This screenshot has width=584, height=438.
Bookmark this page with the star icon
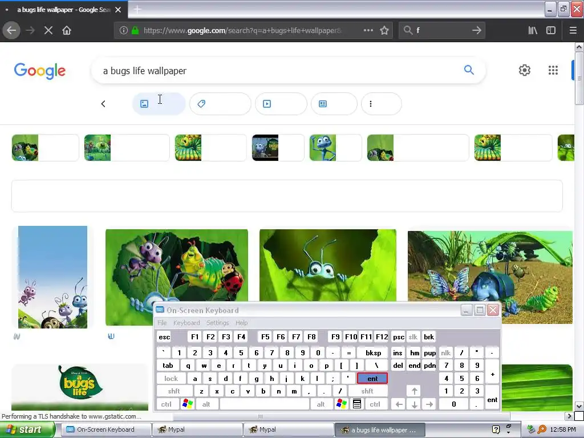tap(384, 30)
